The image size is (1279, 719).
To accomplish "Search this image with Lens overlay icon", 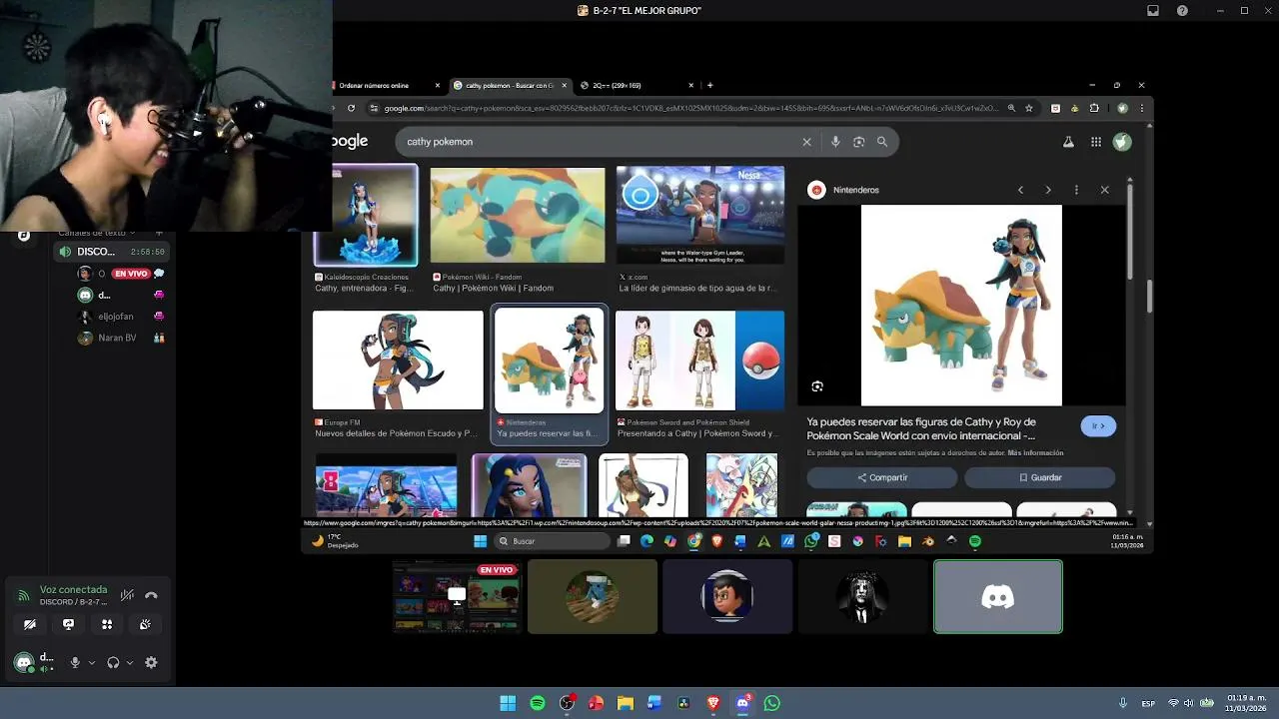I will pos(817,386).
